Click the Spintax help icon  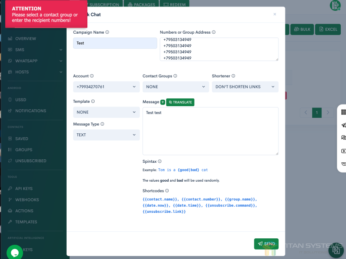tap(160, 161)
